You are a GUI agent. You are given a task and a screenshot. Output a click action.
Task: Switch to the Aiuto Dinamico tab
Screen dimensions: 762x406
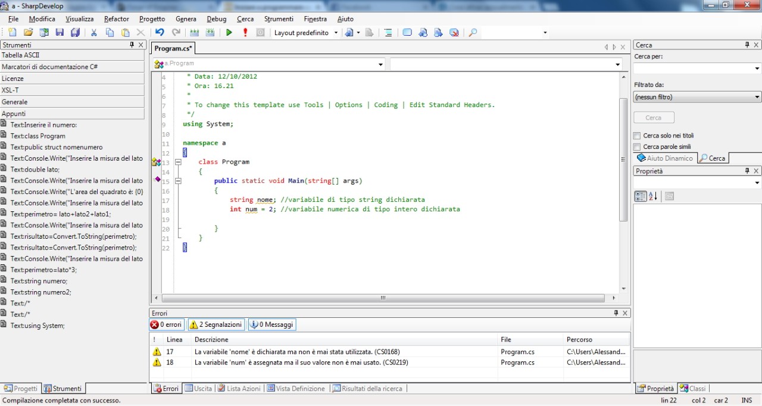(665, 158)
